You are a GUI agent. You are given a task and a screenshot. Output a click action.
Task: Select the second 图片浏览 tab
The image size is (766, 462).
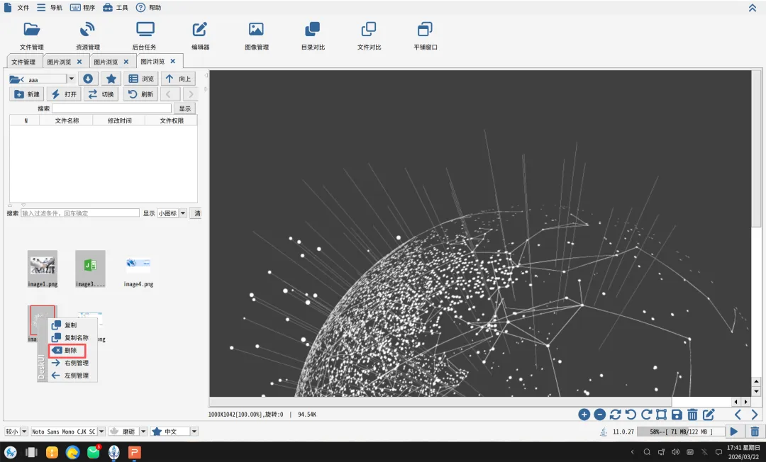point(106,62)
